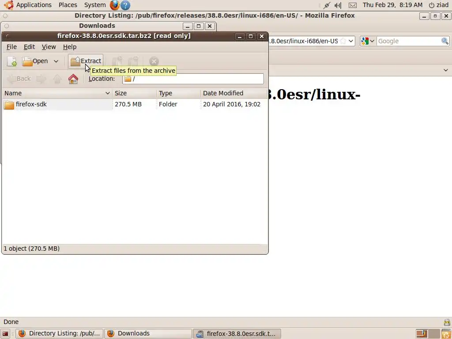Maximize the Downloads window
This screenshot has height=339, width=452.
click(199, 26)
